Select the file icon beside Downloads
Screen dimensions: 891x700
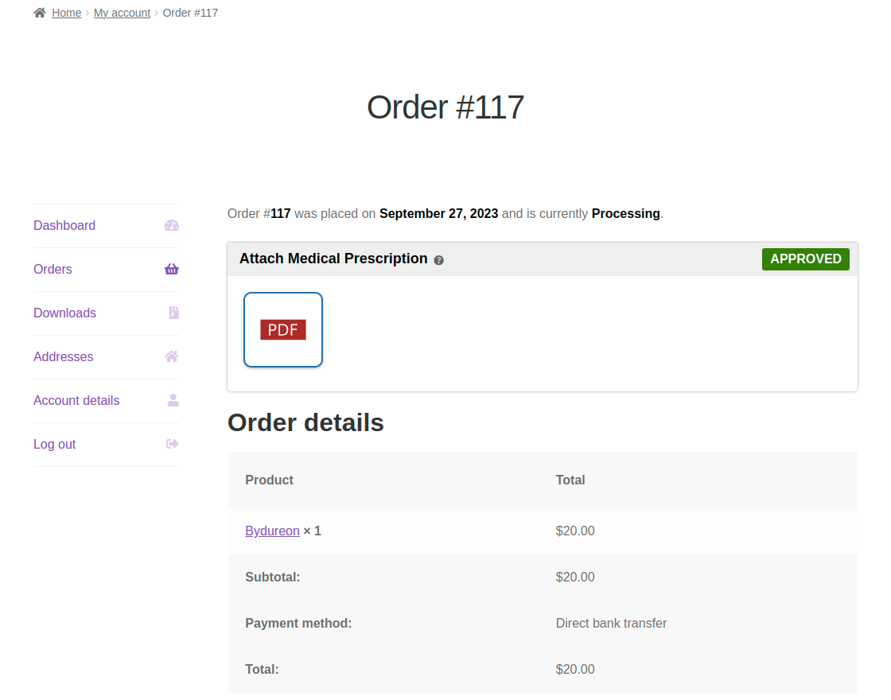point(172,313)
